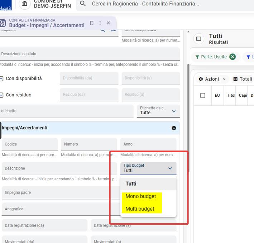Click the search magnifier icon in top bar
Screen dimensions: 254x243
click(x=83, y=3)
